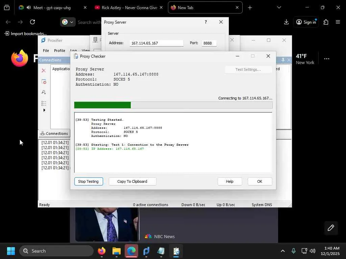Edit the Port field in Proxy Server
This screenshot has width=346, height=259.
(209, 43)
